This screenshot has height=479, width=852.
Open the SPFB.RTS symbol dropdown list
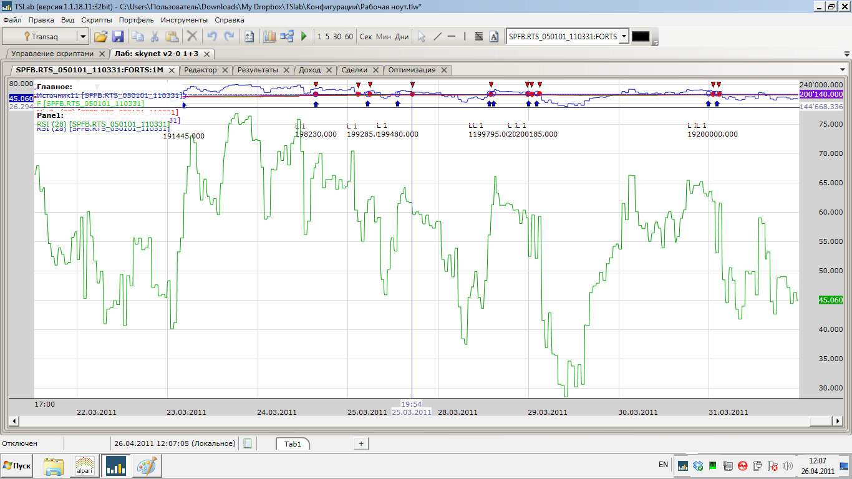point(623,37)
